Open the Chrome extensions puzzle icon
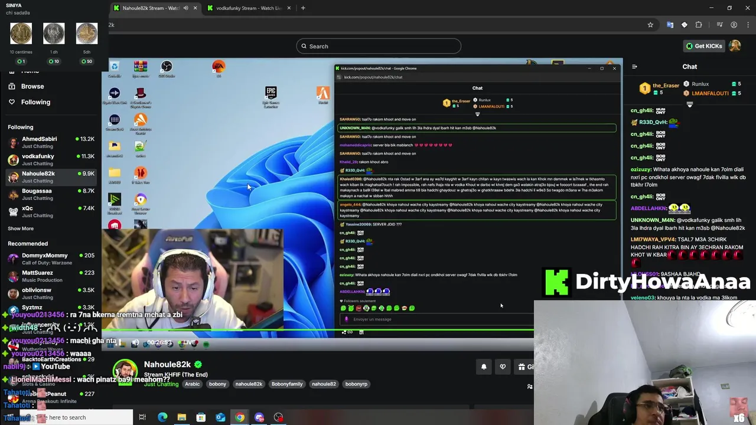 coord(699,25)
